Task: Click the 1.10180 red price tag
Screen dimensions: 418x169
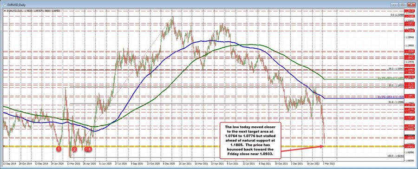Action: click(x=410, y=126)
